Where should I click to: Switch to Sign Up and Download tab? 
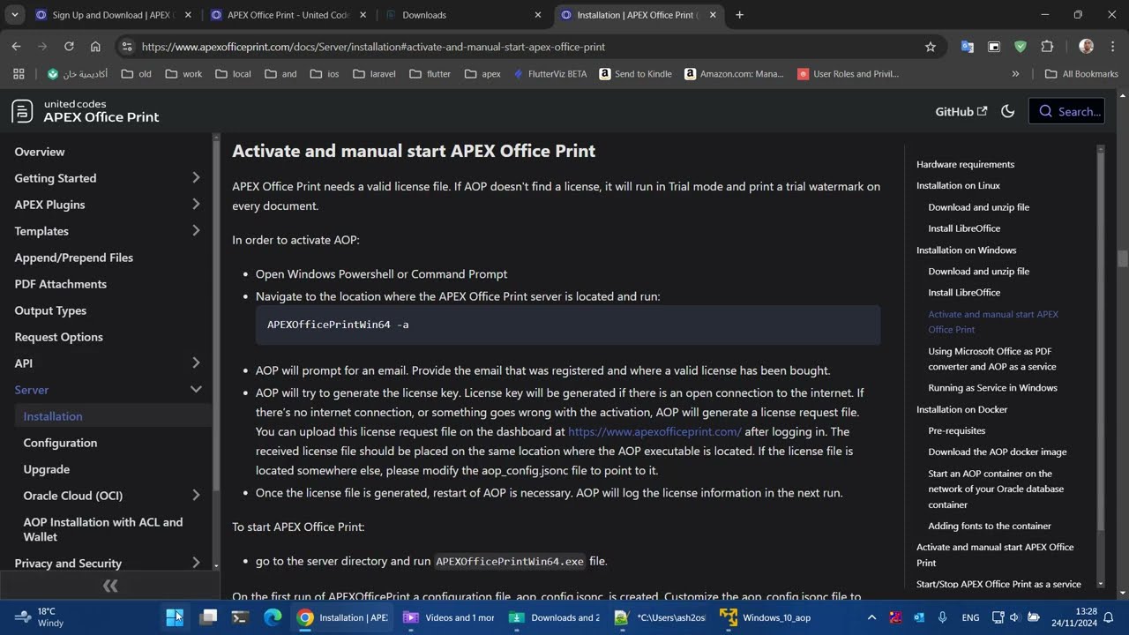(114, 15)
